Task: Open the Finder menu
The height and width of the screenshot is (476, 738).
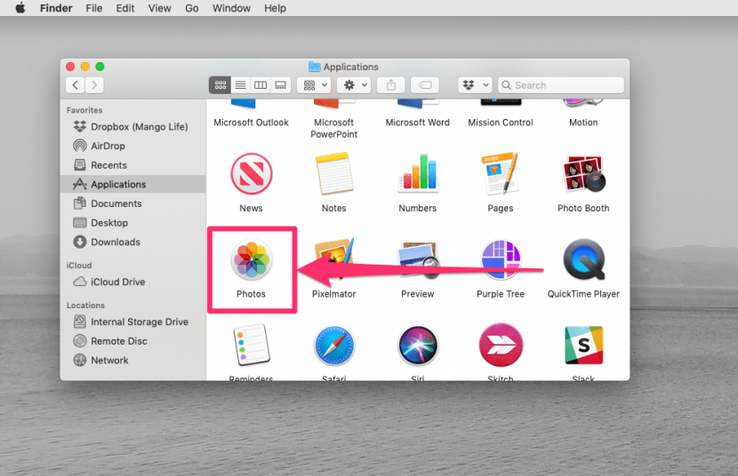Action: (x=56, y=8)
